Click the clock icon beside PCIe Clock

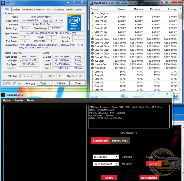pyautogui.click(x=93, y=68)
